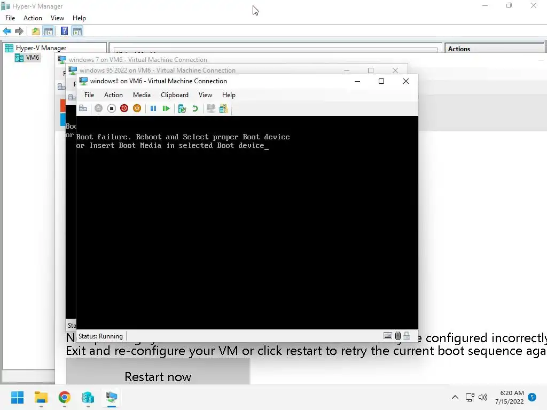Open View menu in windows!! VM window

click(x=205, y=95)
